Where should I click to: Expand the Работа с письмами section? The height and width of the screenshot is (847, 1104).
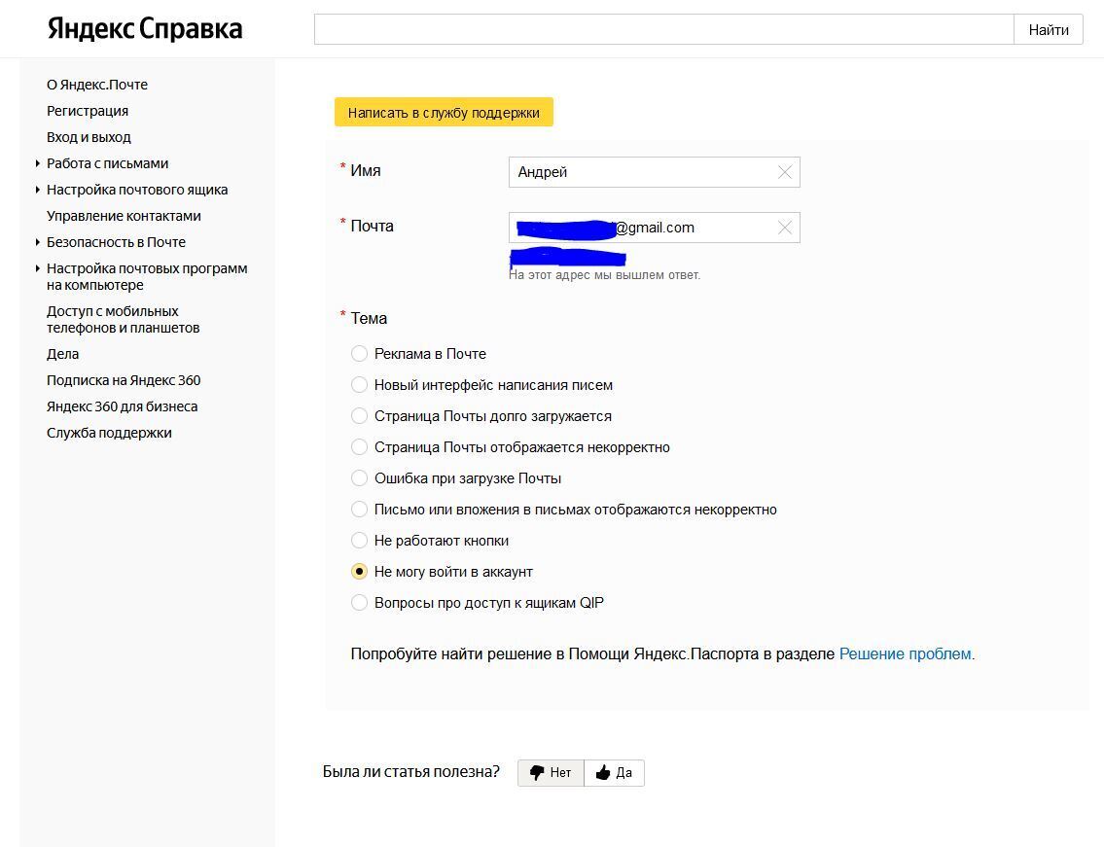pyautogui.click(x=38, y=163)
